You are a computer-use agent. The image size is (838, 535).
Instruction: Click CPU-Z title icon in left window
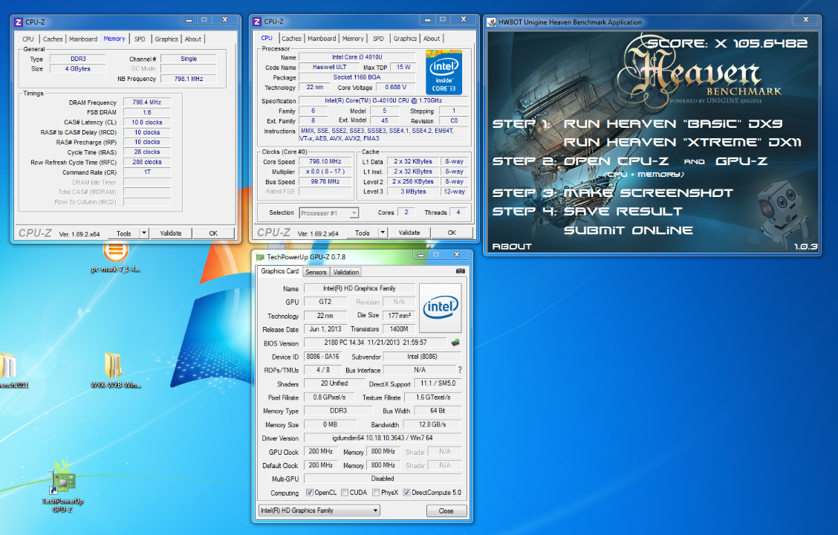pos(18,22)
